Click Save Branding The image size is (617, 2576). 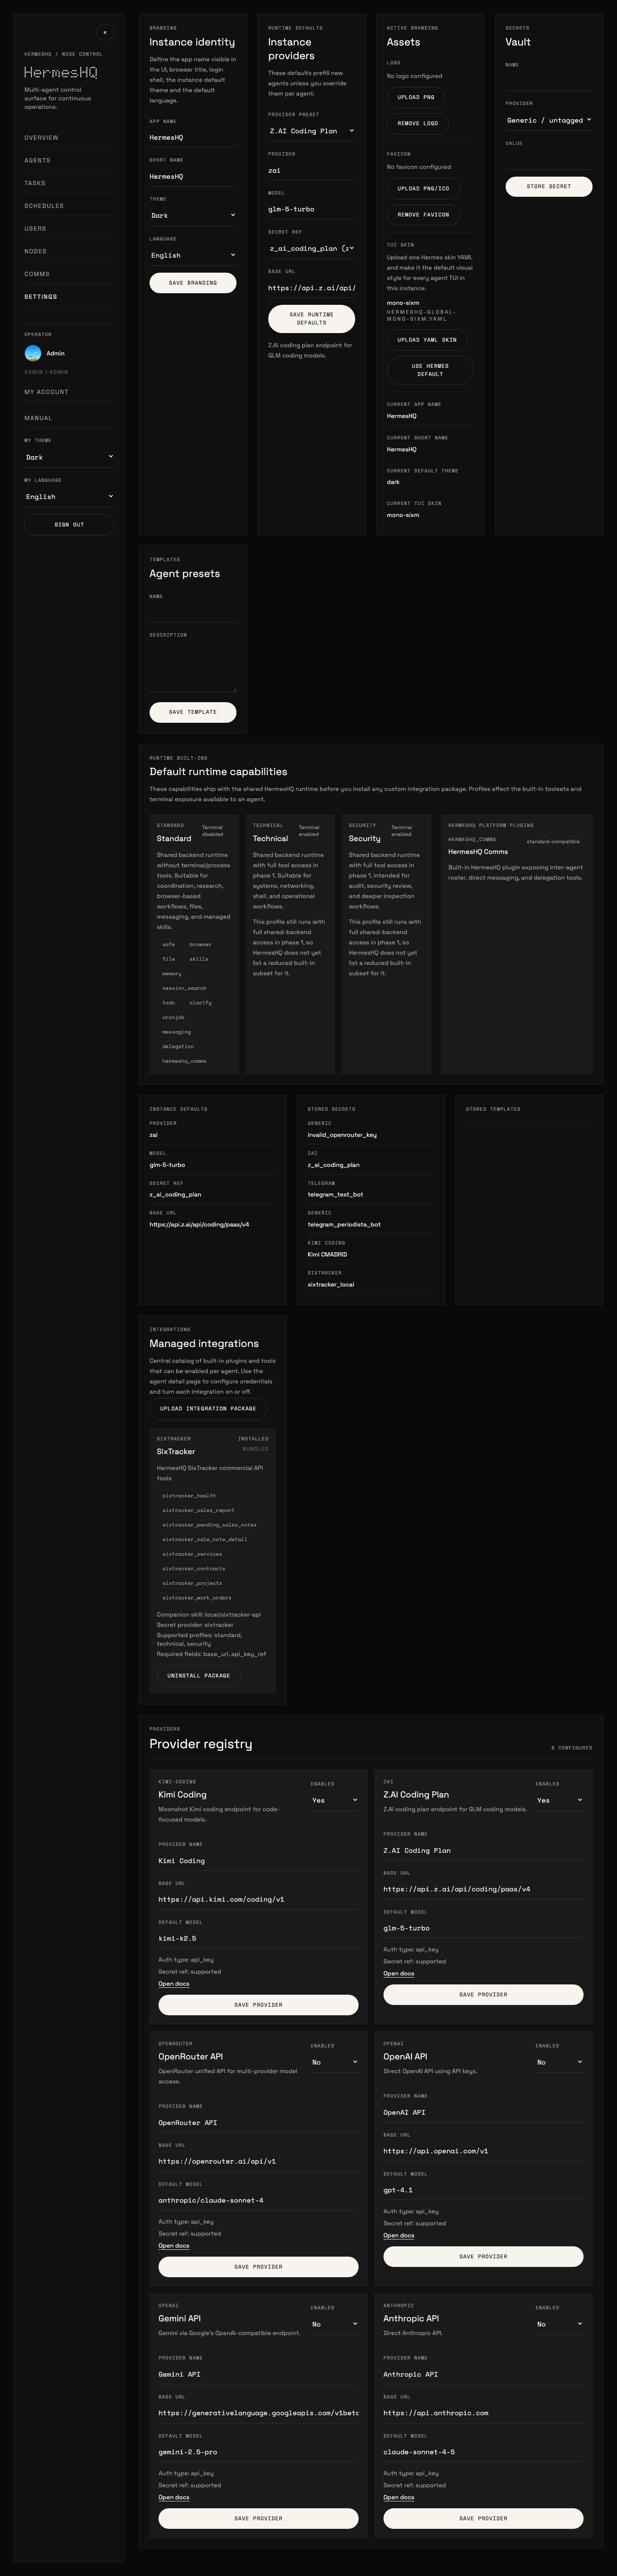[x=193, y=283]
